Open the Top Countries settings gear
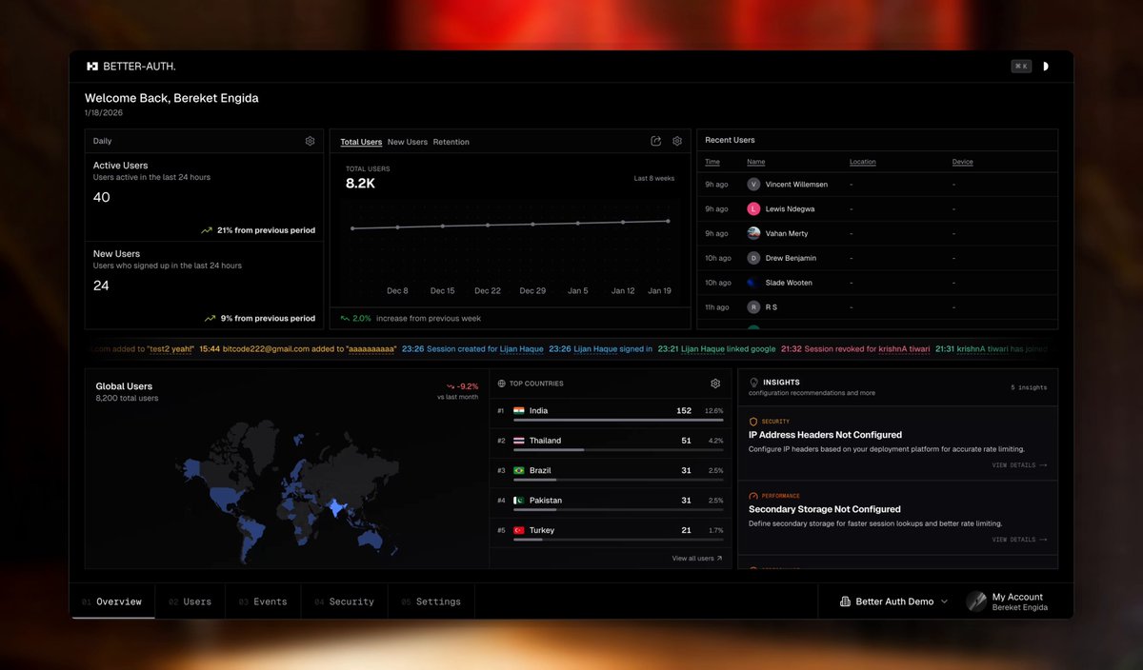This screenshot has width=1143, height=670. (x=715, y=384)
